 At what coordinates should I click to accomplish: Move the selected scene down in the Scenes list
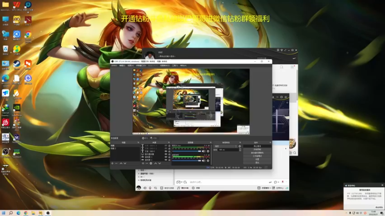point(125,163)
